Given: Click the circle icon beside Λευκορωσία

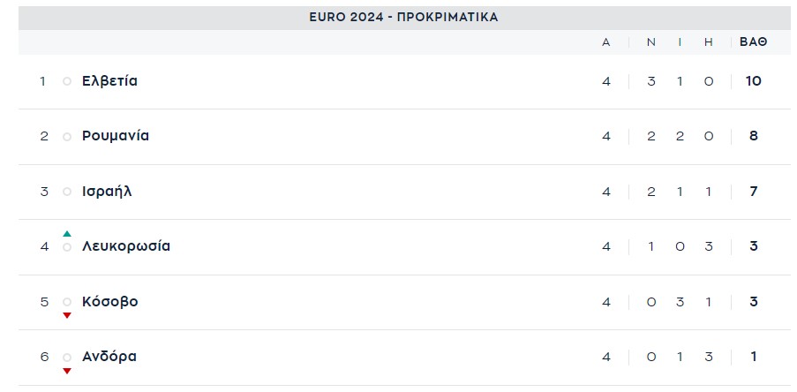Looking at the screenshot, I should (x=67, y=247).
